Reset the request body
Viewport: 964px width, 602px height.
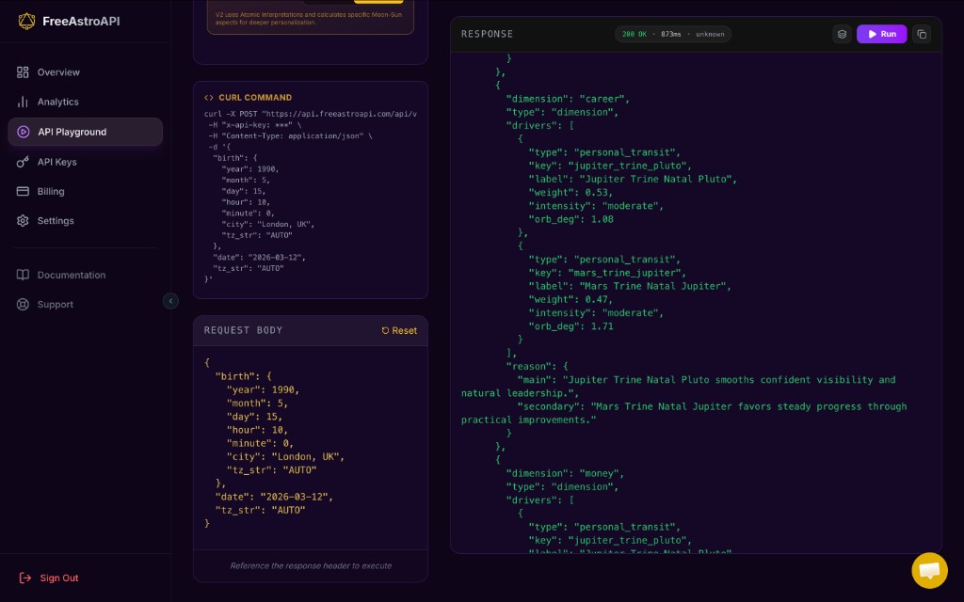tap(399, 330)
